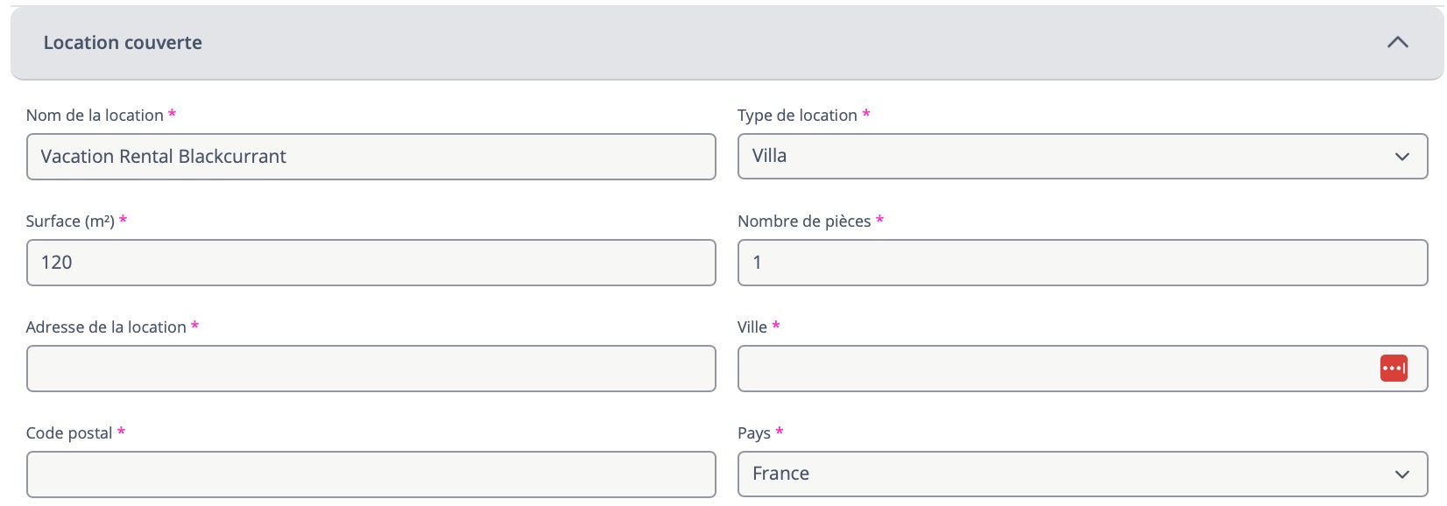Viewport: 1447px width, 506px height.
Task: Click the Ville label text
Action: click(x=752, y=327)
